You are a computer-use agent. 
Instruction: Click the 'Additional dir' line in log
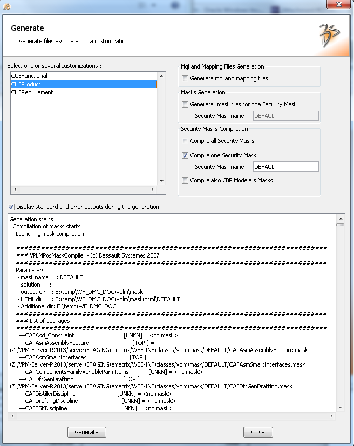pyautogui.click(x=66, y=307)
